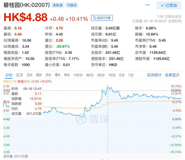Click the 总市值 value 1129.64亿

coord(158,53)
